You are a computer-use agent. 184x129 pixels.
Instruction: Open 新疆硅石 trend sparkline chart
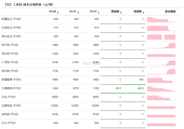[x=161, y=19]
